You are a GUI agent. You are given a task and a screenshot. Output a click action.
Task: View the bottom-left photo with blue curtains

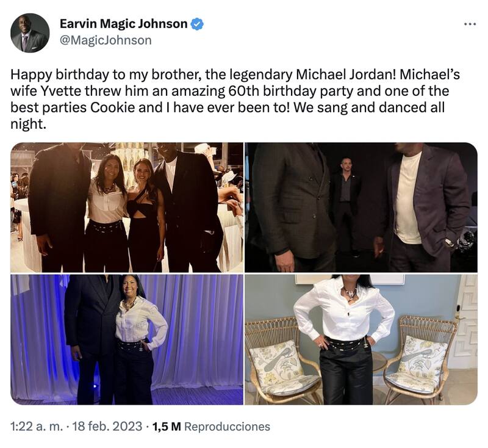point(126,339)
